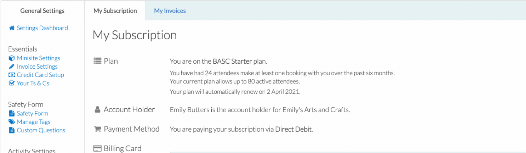Open Invoice Settings in the sidebar
Image resolution: width=526 pixels, height=153 pixels.
pyautogui.click(x=37, y=66)
